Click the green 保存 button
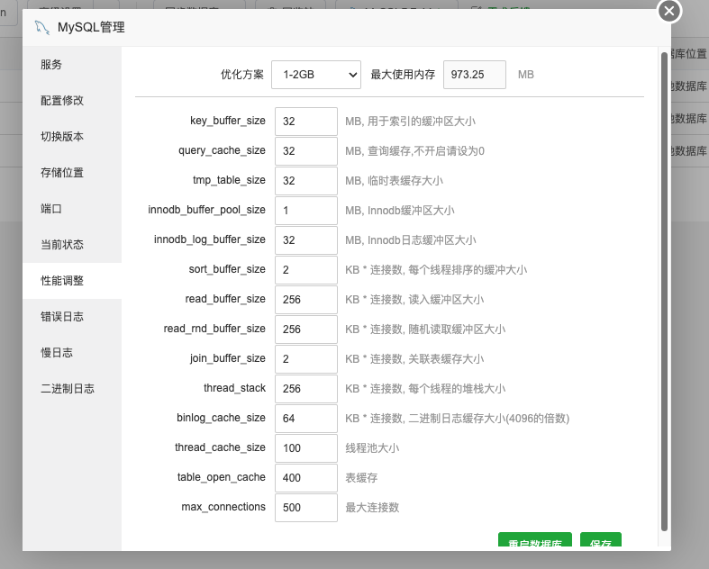This screenshot has height=569, width=709. [601, 539]
